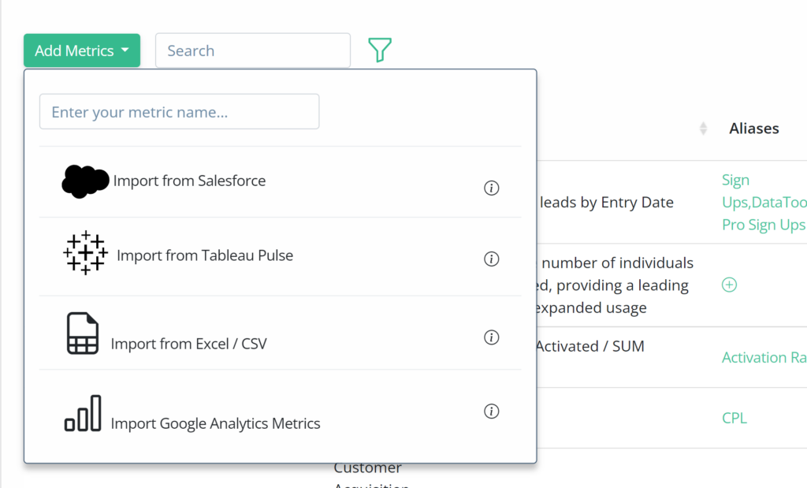Open the green filter funnel icon
807x488 pixels.
click(x=380, y=50)
